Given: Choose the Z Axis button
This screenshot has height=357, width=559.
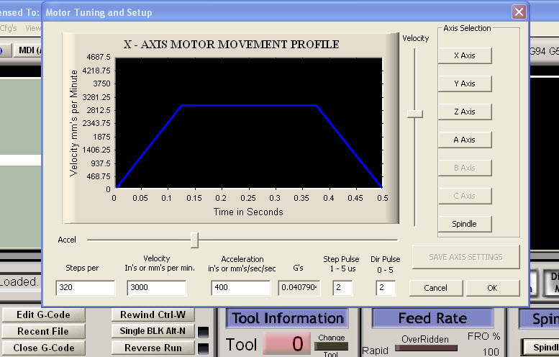Looking at the screenshot, I should (465, 112).
